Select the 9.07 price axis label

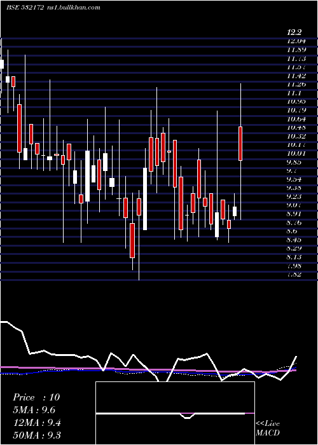tap(295, 205)
